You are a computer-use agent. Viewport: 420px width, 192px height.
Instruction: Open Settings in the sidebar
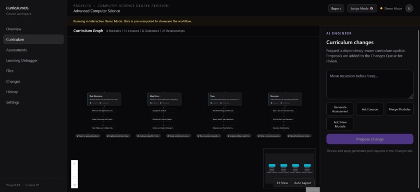point(33,102)
